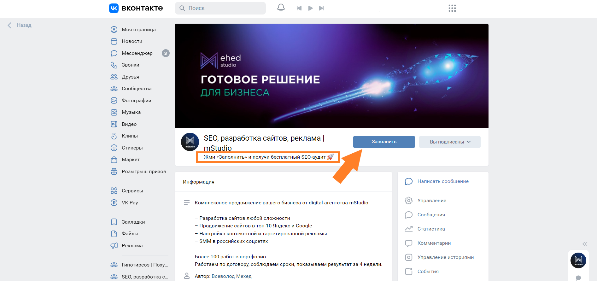Open Моя страница profile icon

point(114,29)
